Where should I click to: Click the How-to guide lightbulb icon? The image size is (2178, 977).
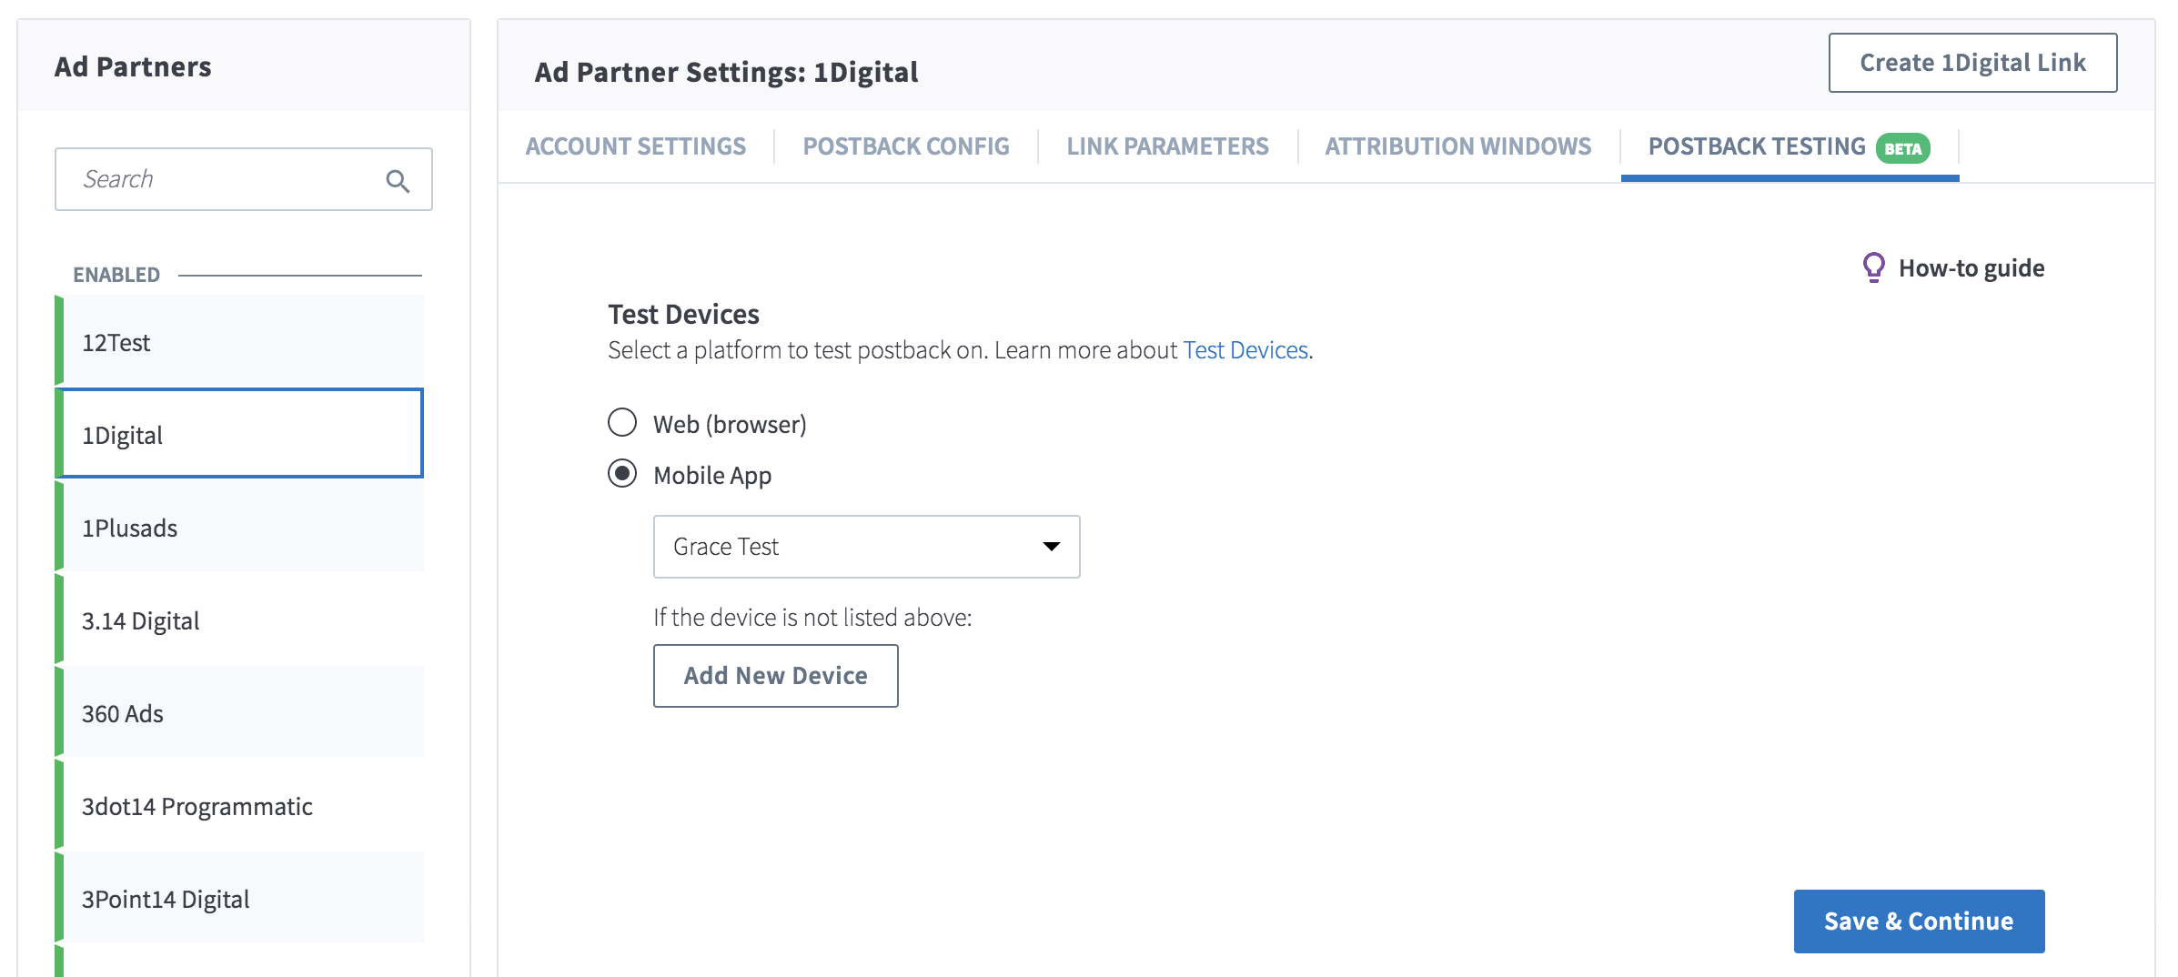(x=1873, y=267)
